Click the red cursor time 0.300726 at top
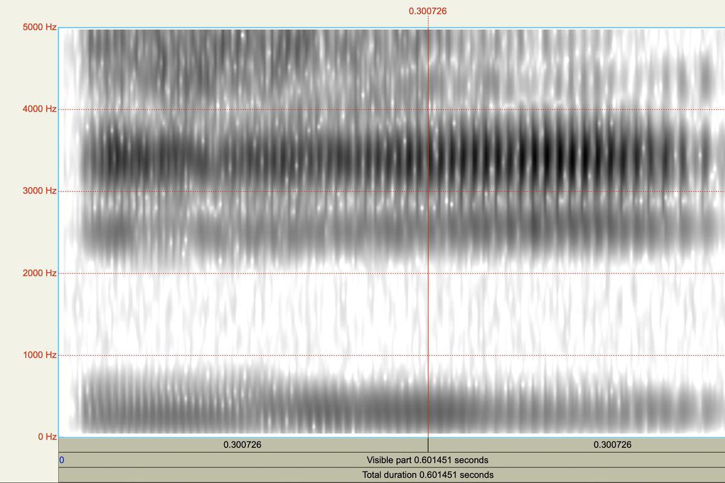 coord(428,11)
